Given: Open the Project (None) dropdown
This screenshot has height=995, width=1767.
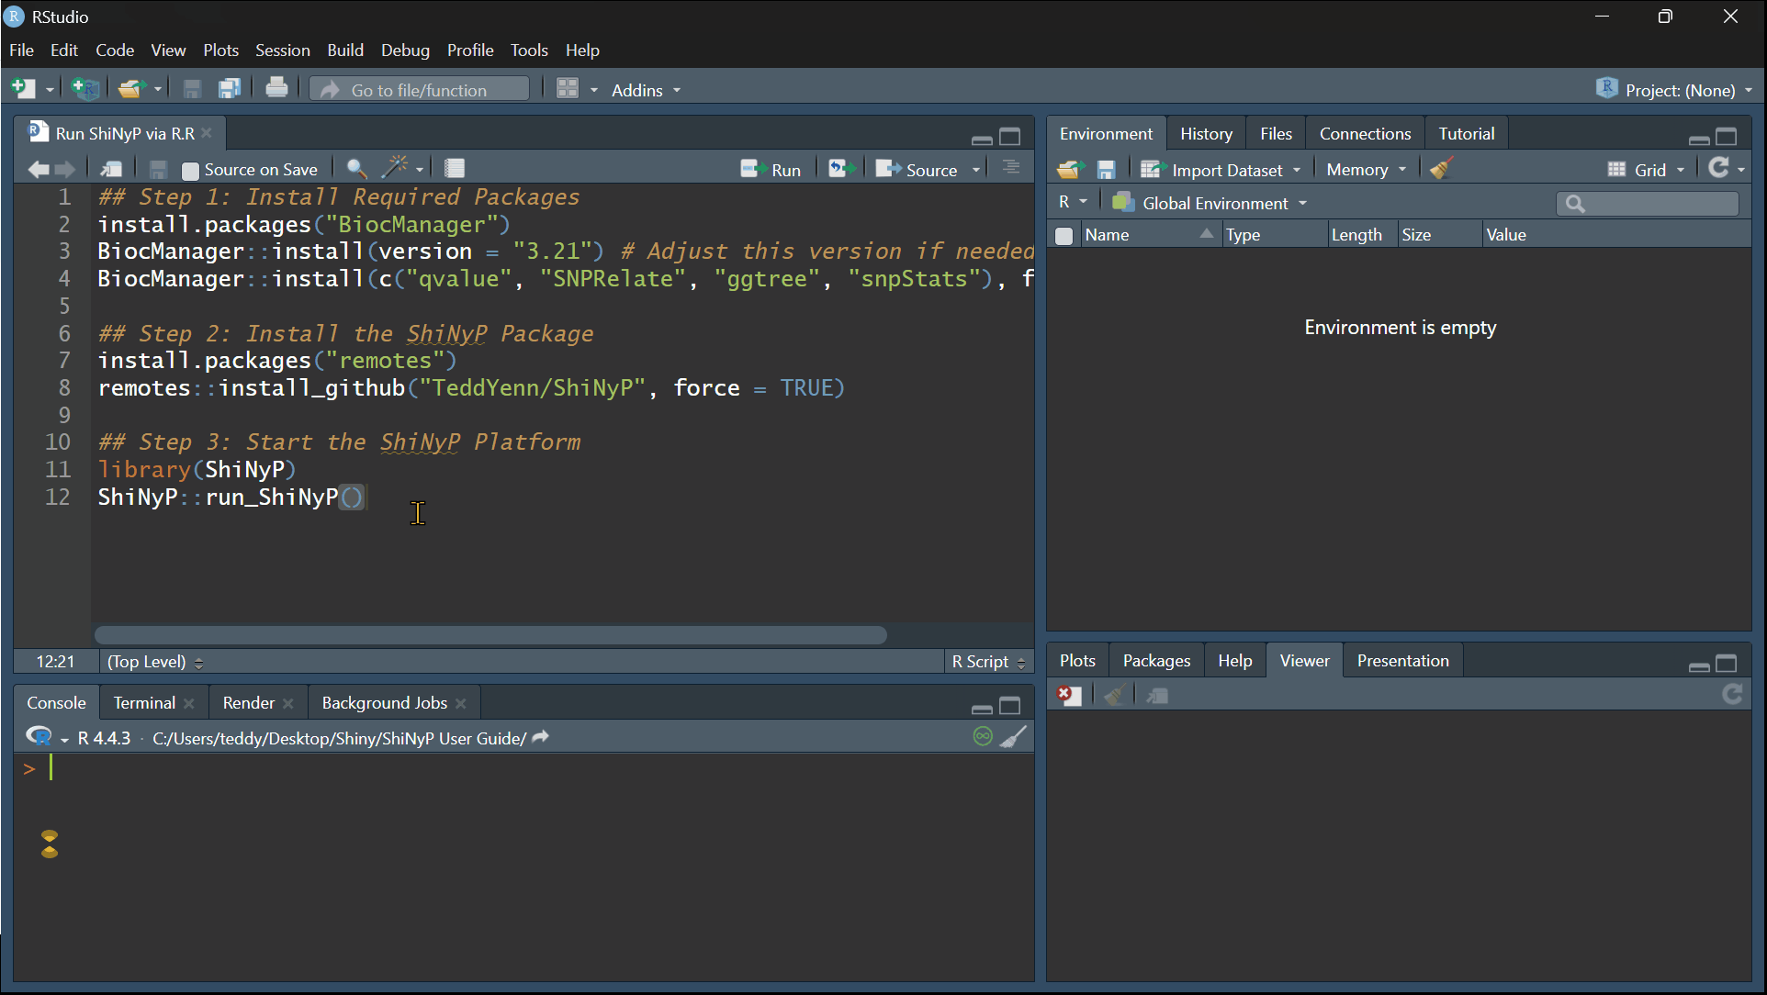Looking at the screenshot, I should (1676, 90).
